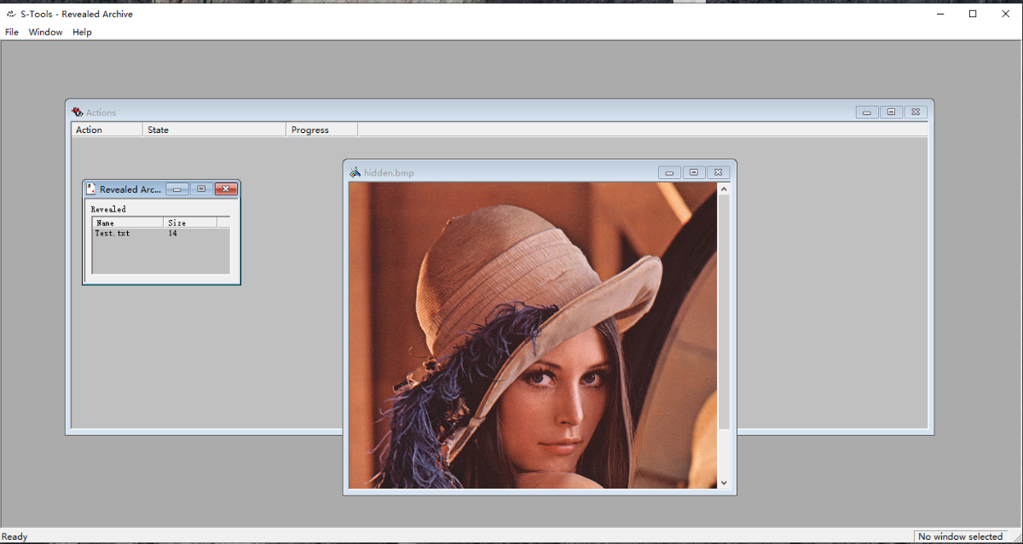The image size is (1023, 544).
Task: Click the State column header
Action: pyautogui.click(x=214, y=130)
